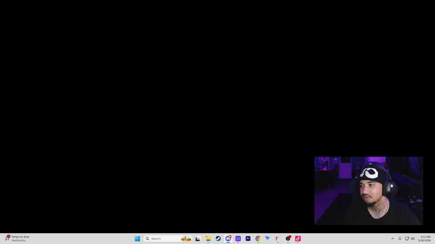The image size is (435, 244).
Task: Click the webcam overlay video
Action: coord(369,191)
